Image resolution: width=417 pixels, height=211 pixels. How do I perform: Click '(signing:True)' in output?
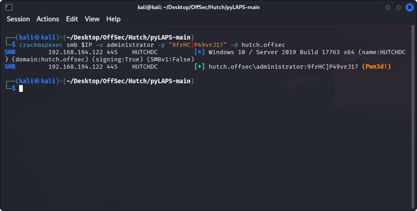pyautogui.click(x=118, y=60)
